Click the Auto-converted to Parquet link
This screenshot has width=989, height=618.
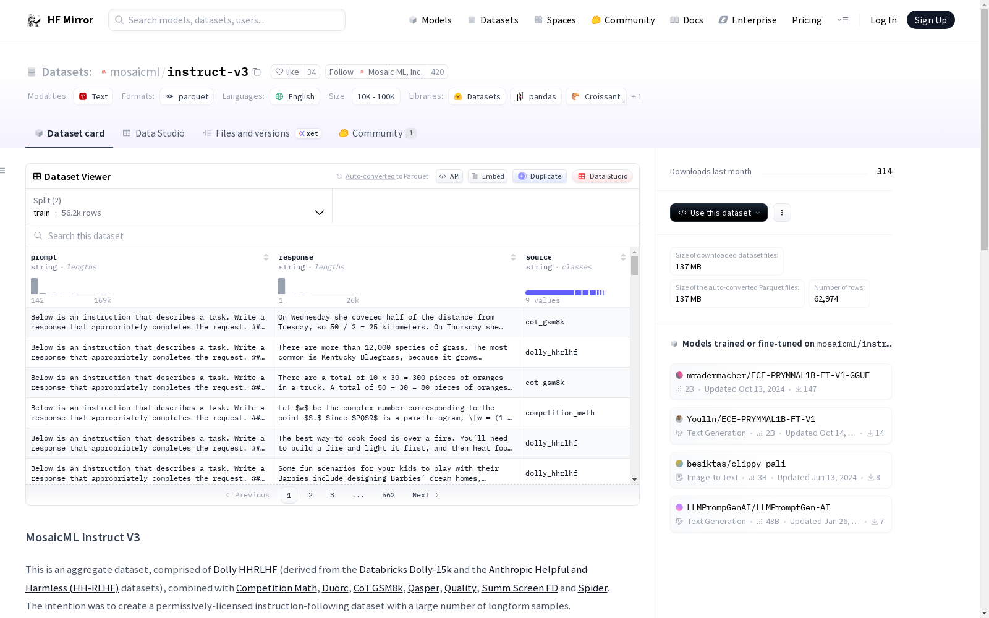tap(386, 176)
